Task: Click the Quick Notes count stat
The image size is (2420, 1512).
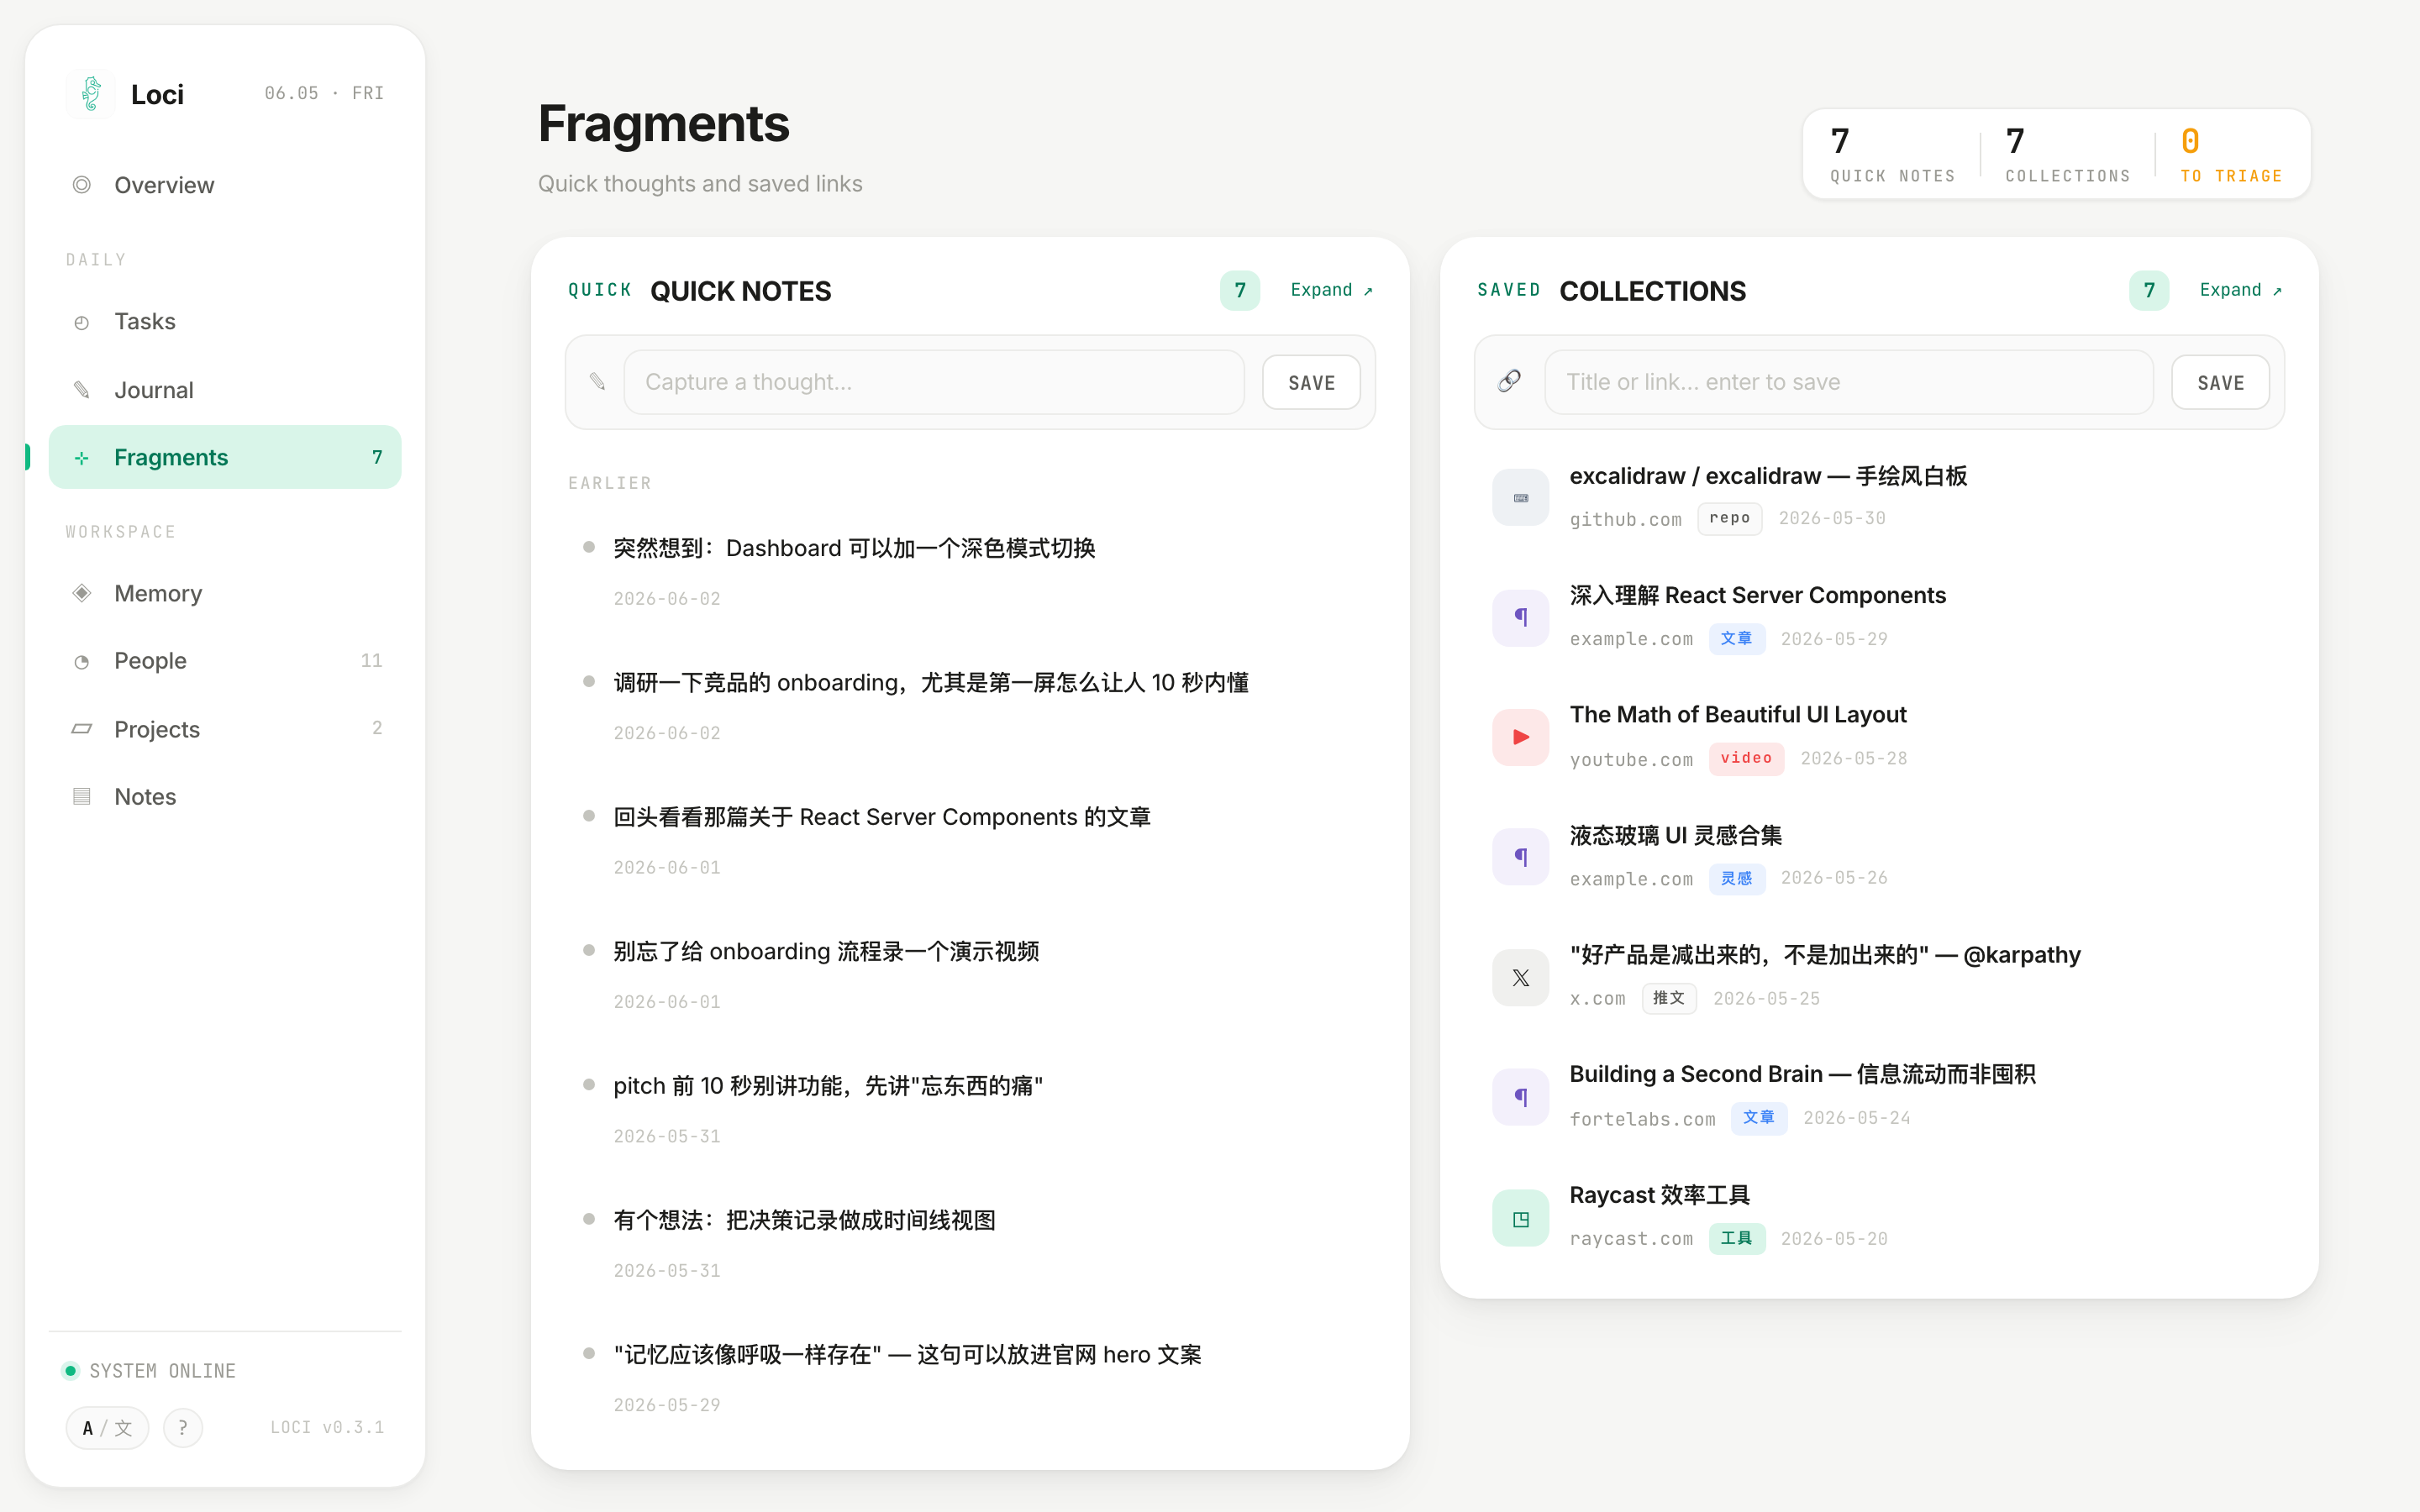Action: (x=1892, y=154)
